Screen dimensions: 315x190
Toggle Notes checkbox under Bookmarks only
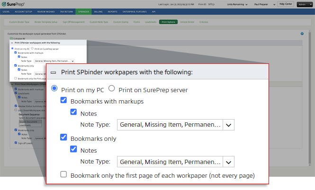pos(73,150)
